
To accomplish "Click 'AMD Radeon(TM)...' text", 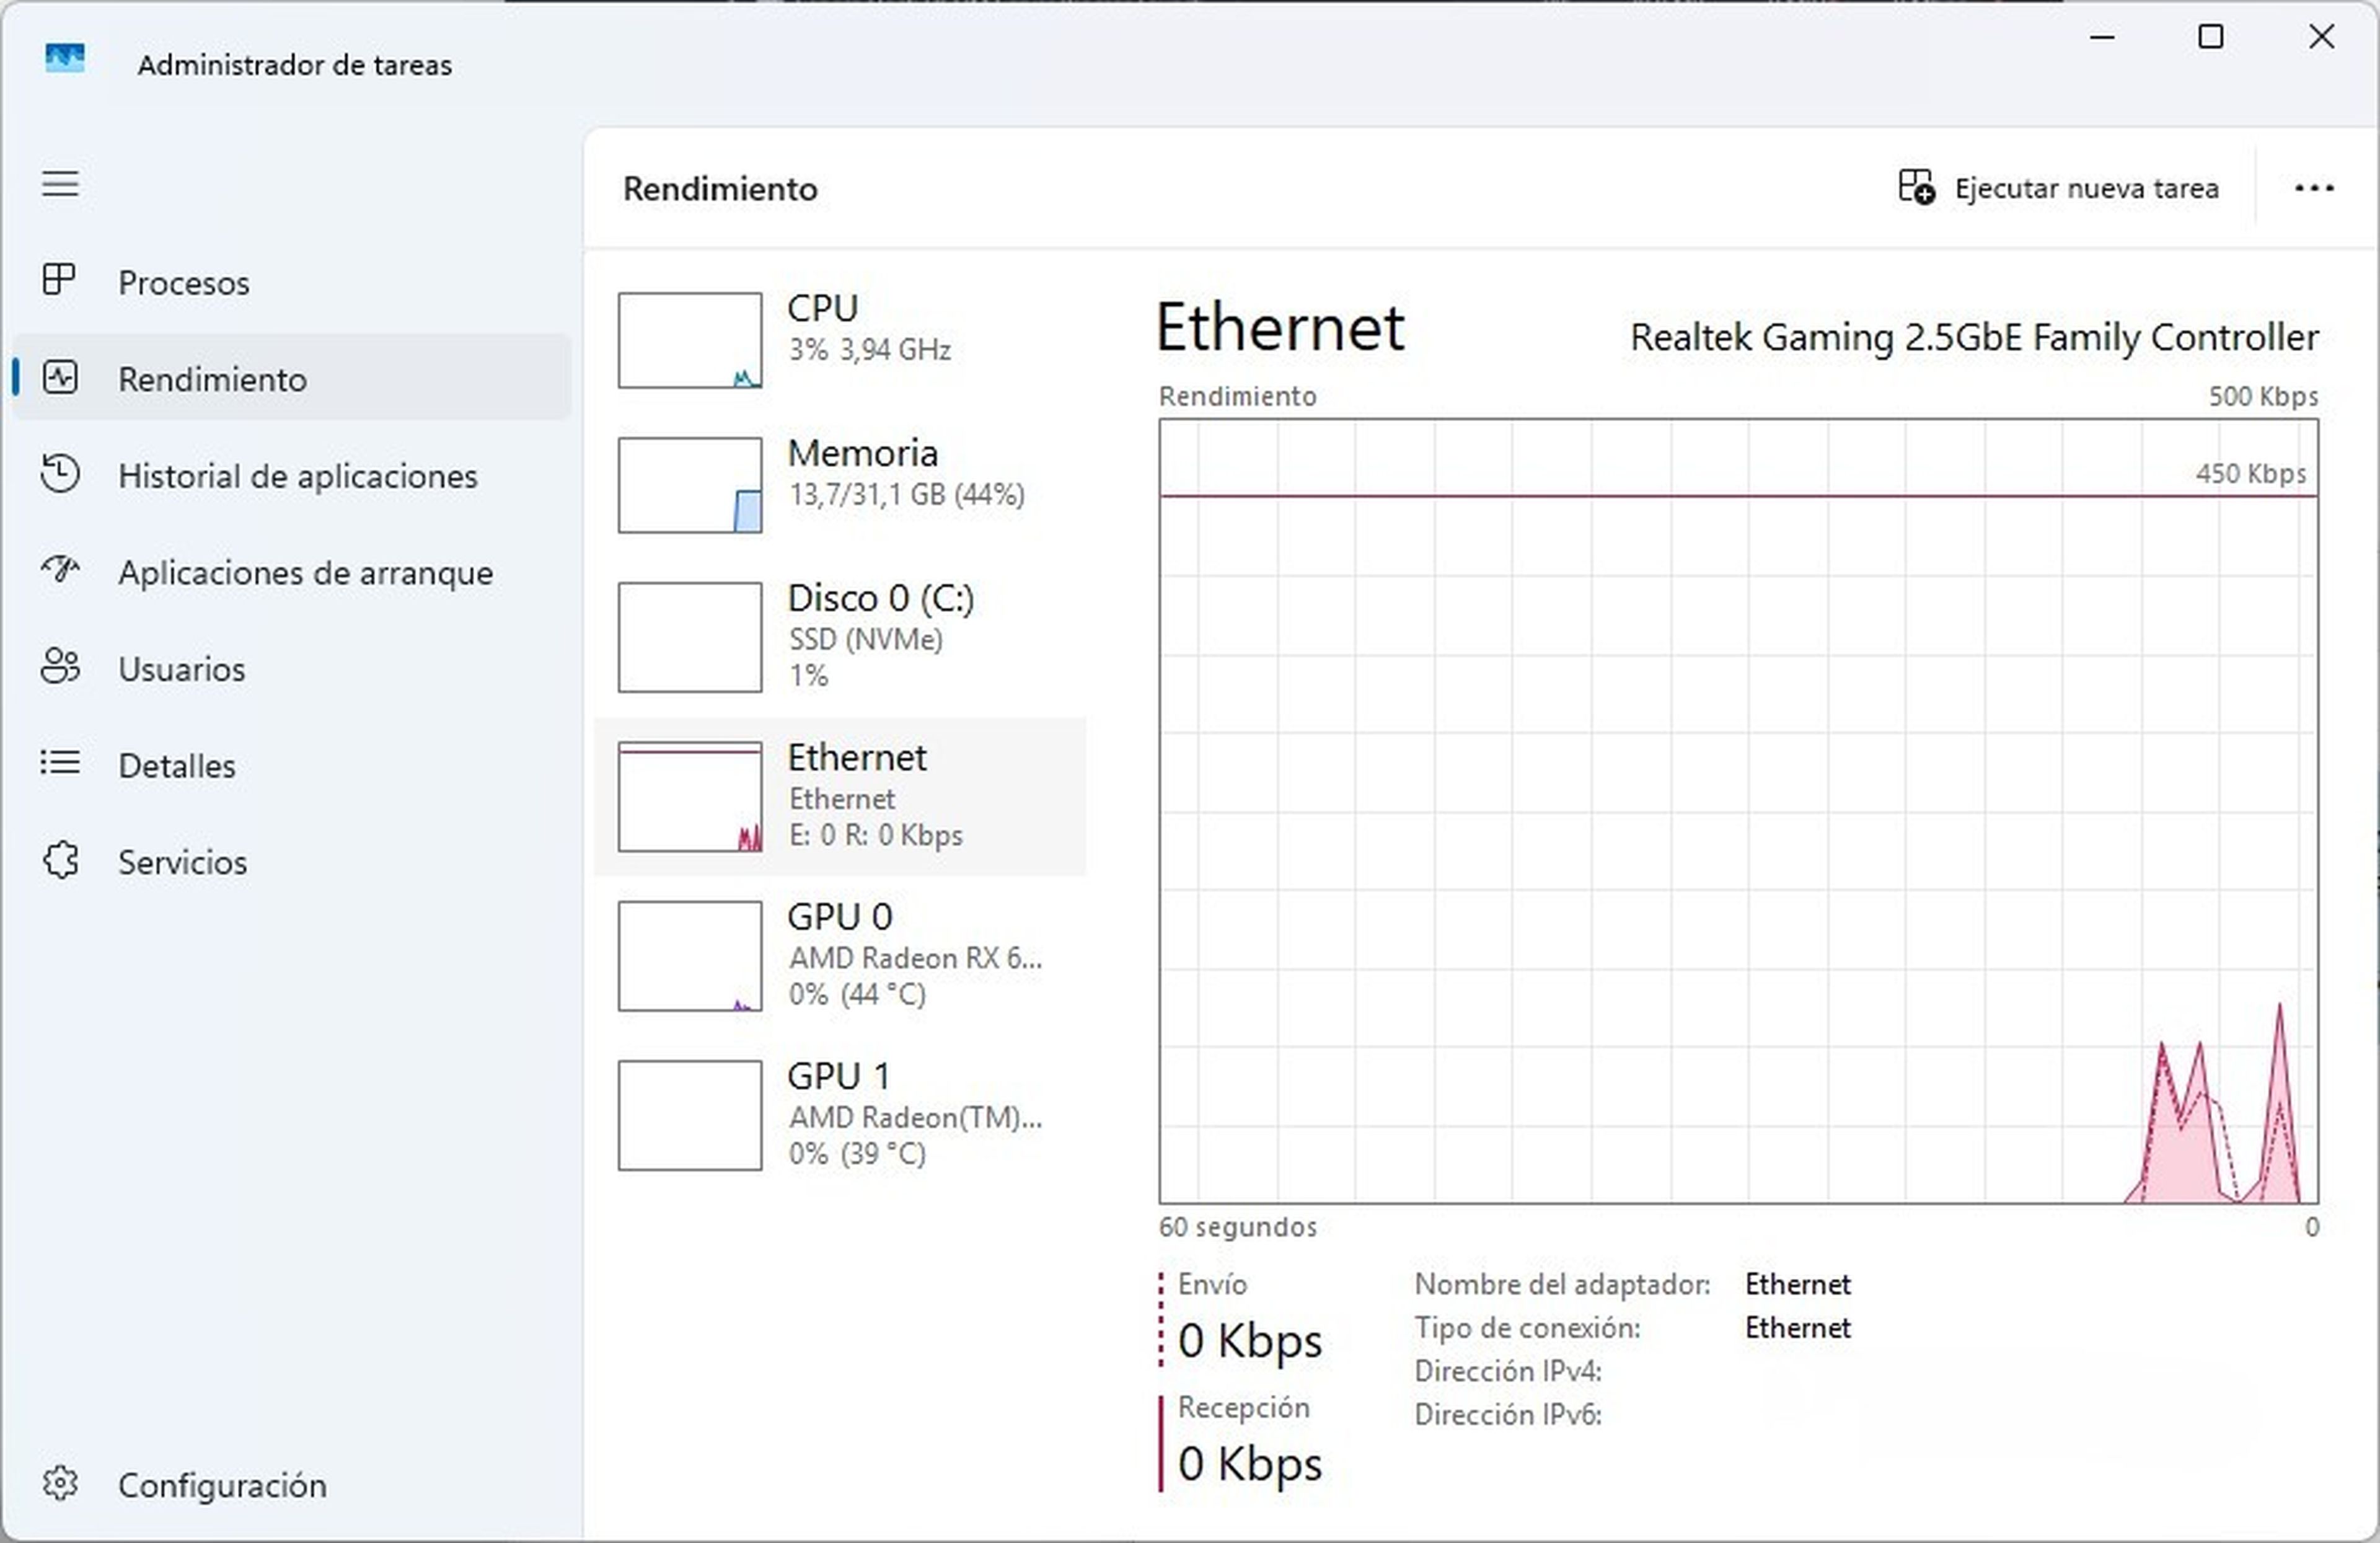I will pos(915,1117).
